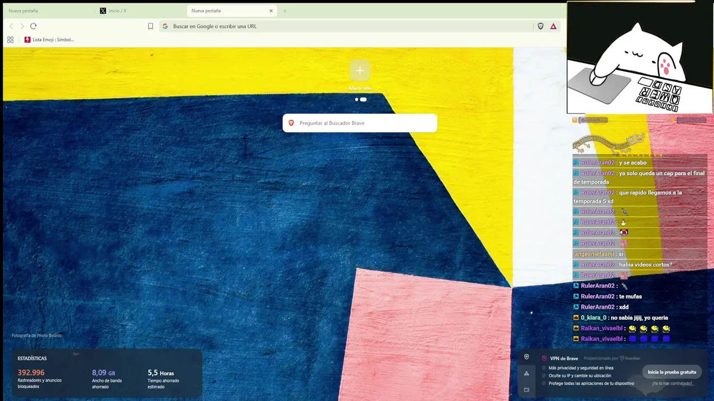Click the username angesniefaanji in chat

tap(594, 254)
